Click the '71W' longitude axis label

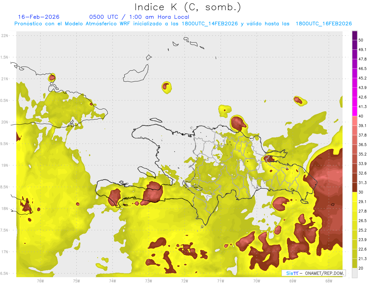[220, 281]
